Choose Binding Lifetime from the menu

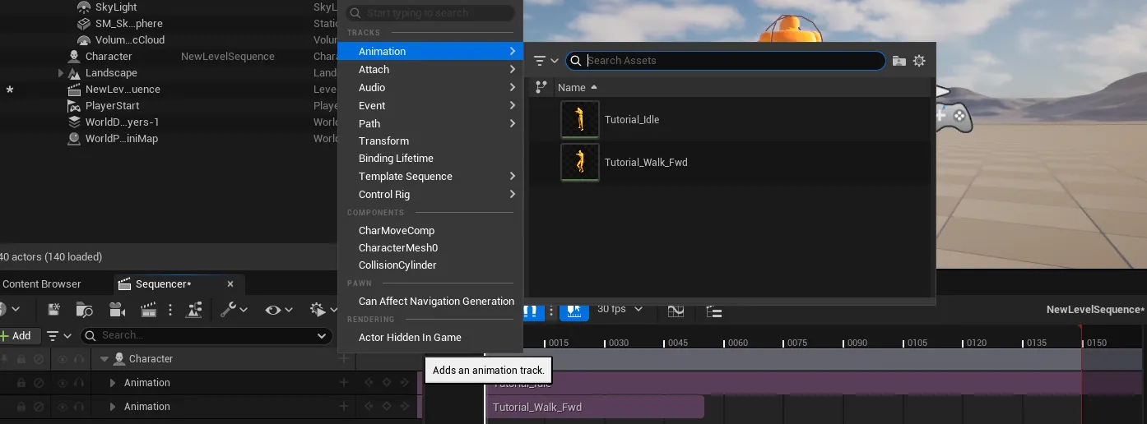click(430, 158)
